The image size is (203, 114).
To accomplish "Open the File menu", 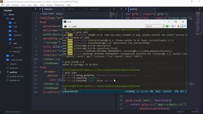I will [x=3, y=5].
